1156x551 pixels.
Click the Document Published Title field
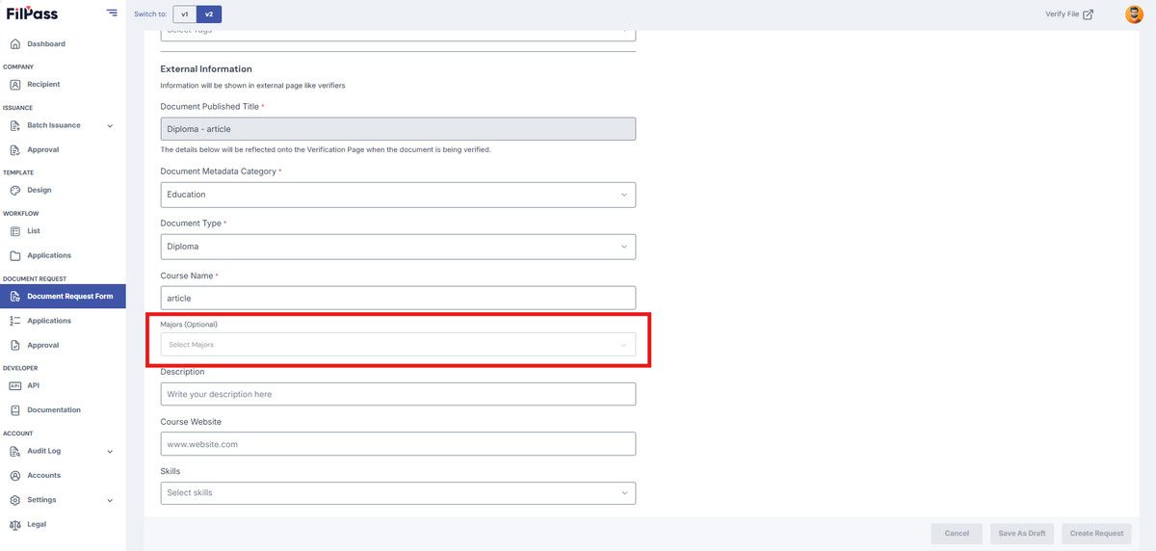398,129
